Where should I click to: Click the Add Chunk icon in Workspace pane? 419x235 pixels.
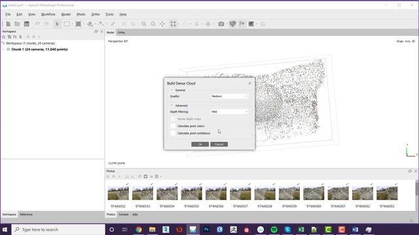(x=4, y=37)
